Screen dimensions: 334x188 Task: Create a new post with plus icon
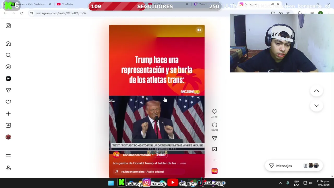click(8, 114)
